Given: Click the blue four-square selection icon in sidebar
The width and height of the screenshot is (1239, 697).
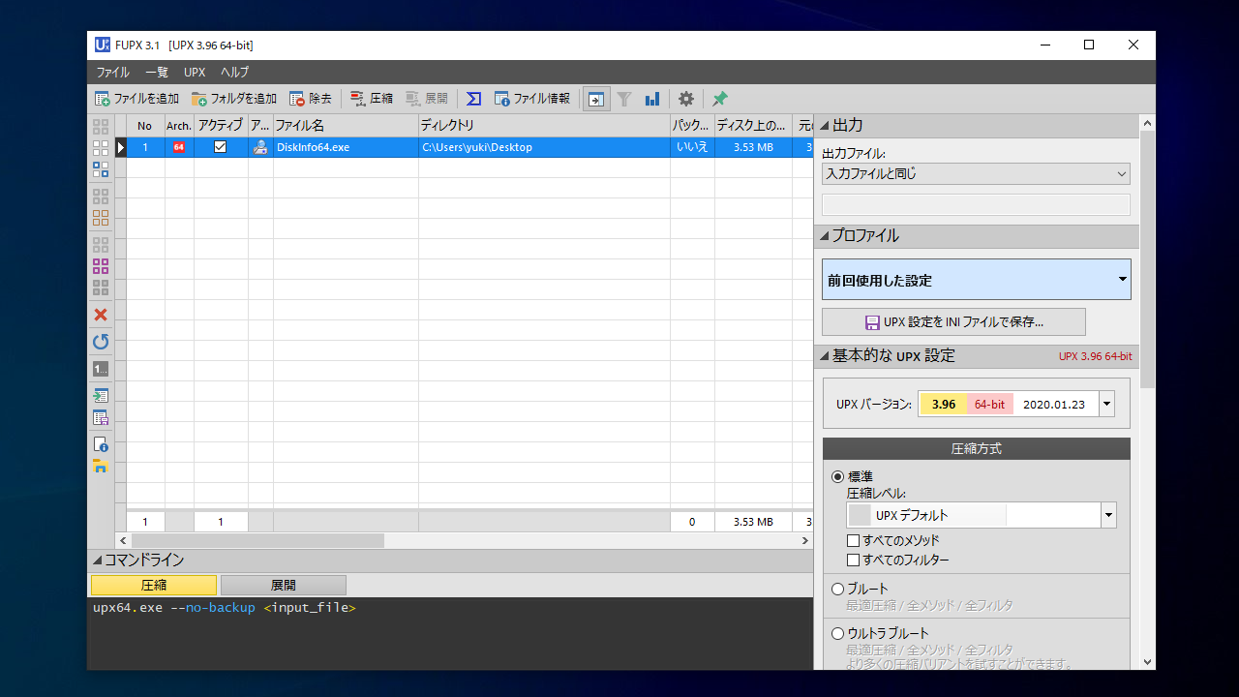Looking at the screenshot, I should coord(101,169).
